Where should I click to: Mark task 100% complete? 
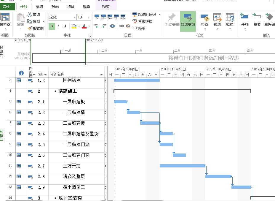[123, 17]
